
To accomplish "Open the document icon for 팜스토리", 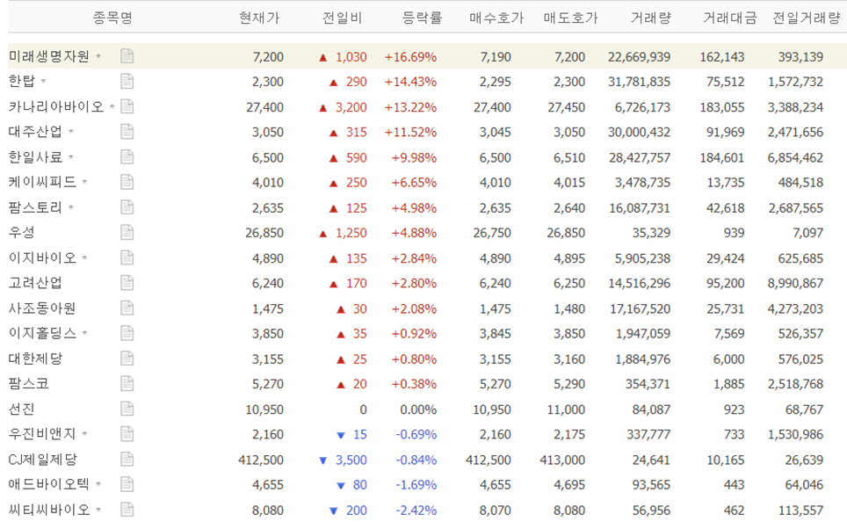I will pos(127,207).
